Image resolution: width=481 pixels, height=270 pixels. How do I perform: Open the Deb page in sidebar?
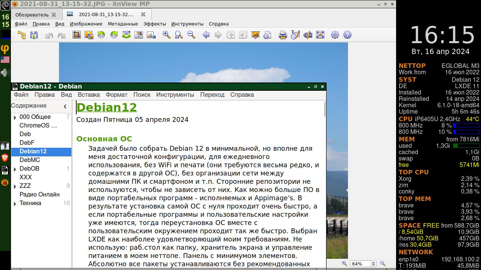25,134
